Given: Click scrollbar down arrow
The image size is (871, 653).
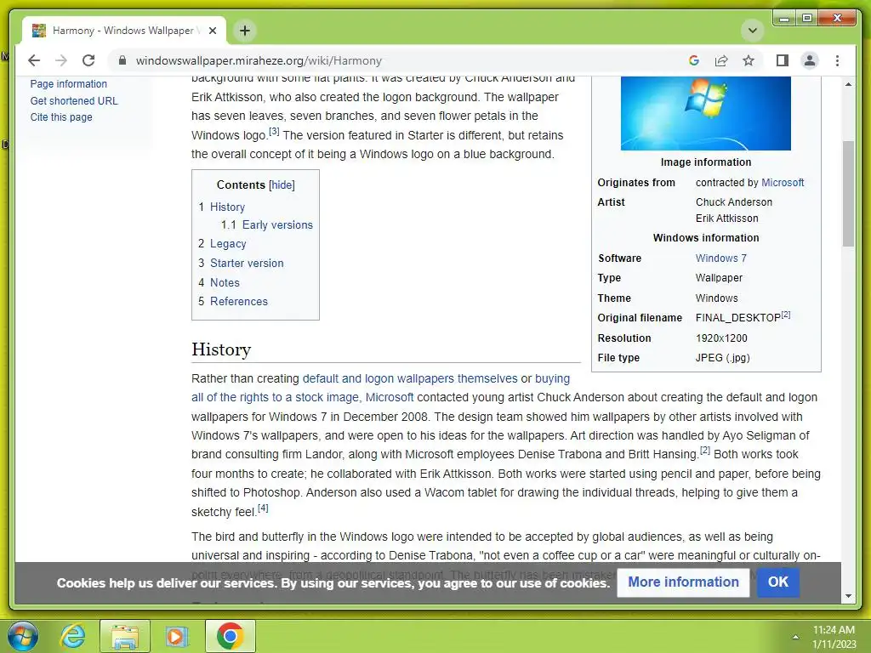Looking at the screenshot, I should point(848,596).
